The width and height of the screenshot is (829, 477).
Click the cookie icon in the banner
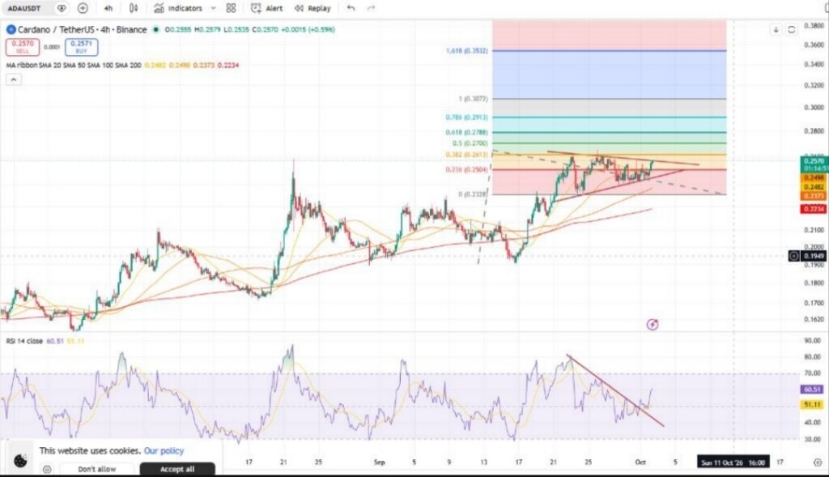coord(20,461)
